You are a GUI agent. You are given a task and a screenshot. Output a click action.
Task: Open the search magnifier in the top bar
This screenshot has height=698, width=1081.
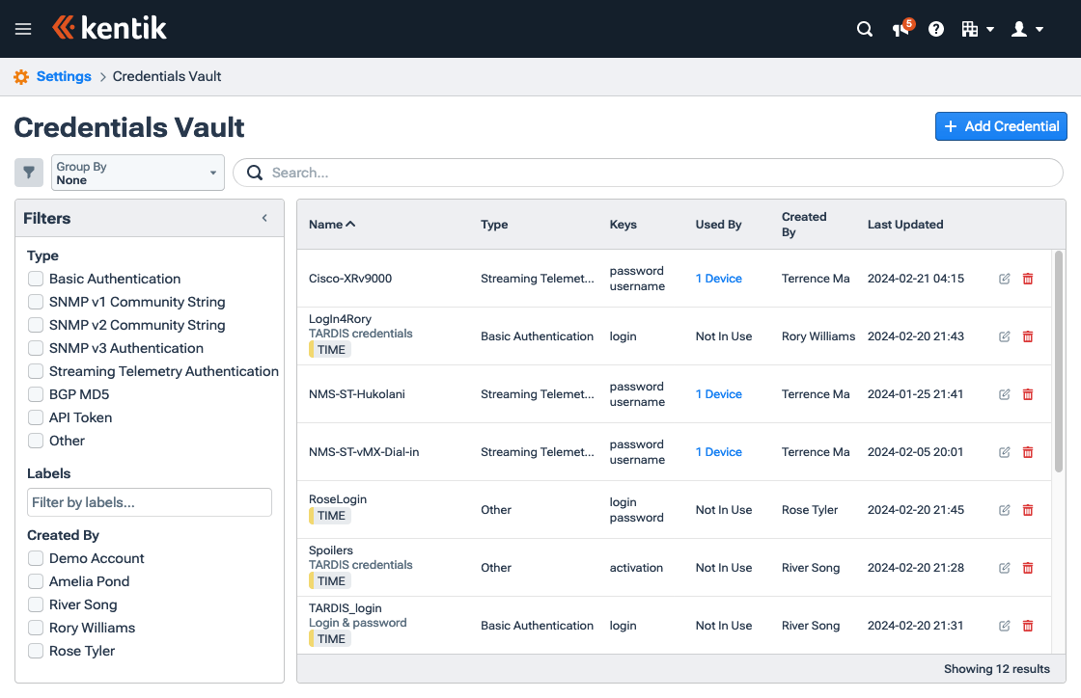[864, 29]
